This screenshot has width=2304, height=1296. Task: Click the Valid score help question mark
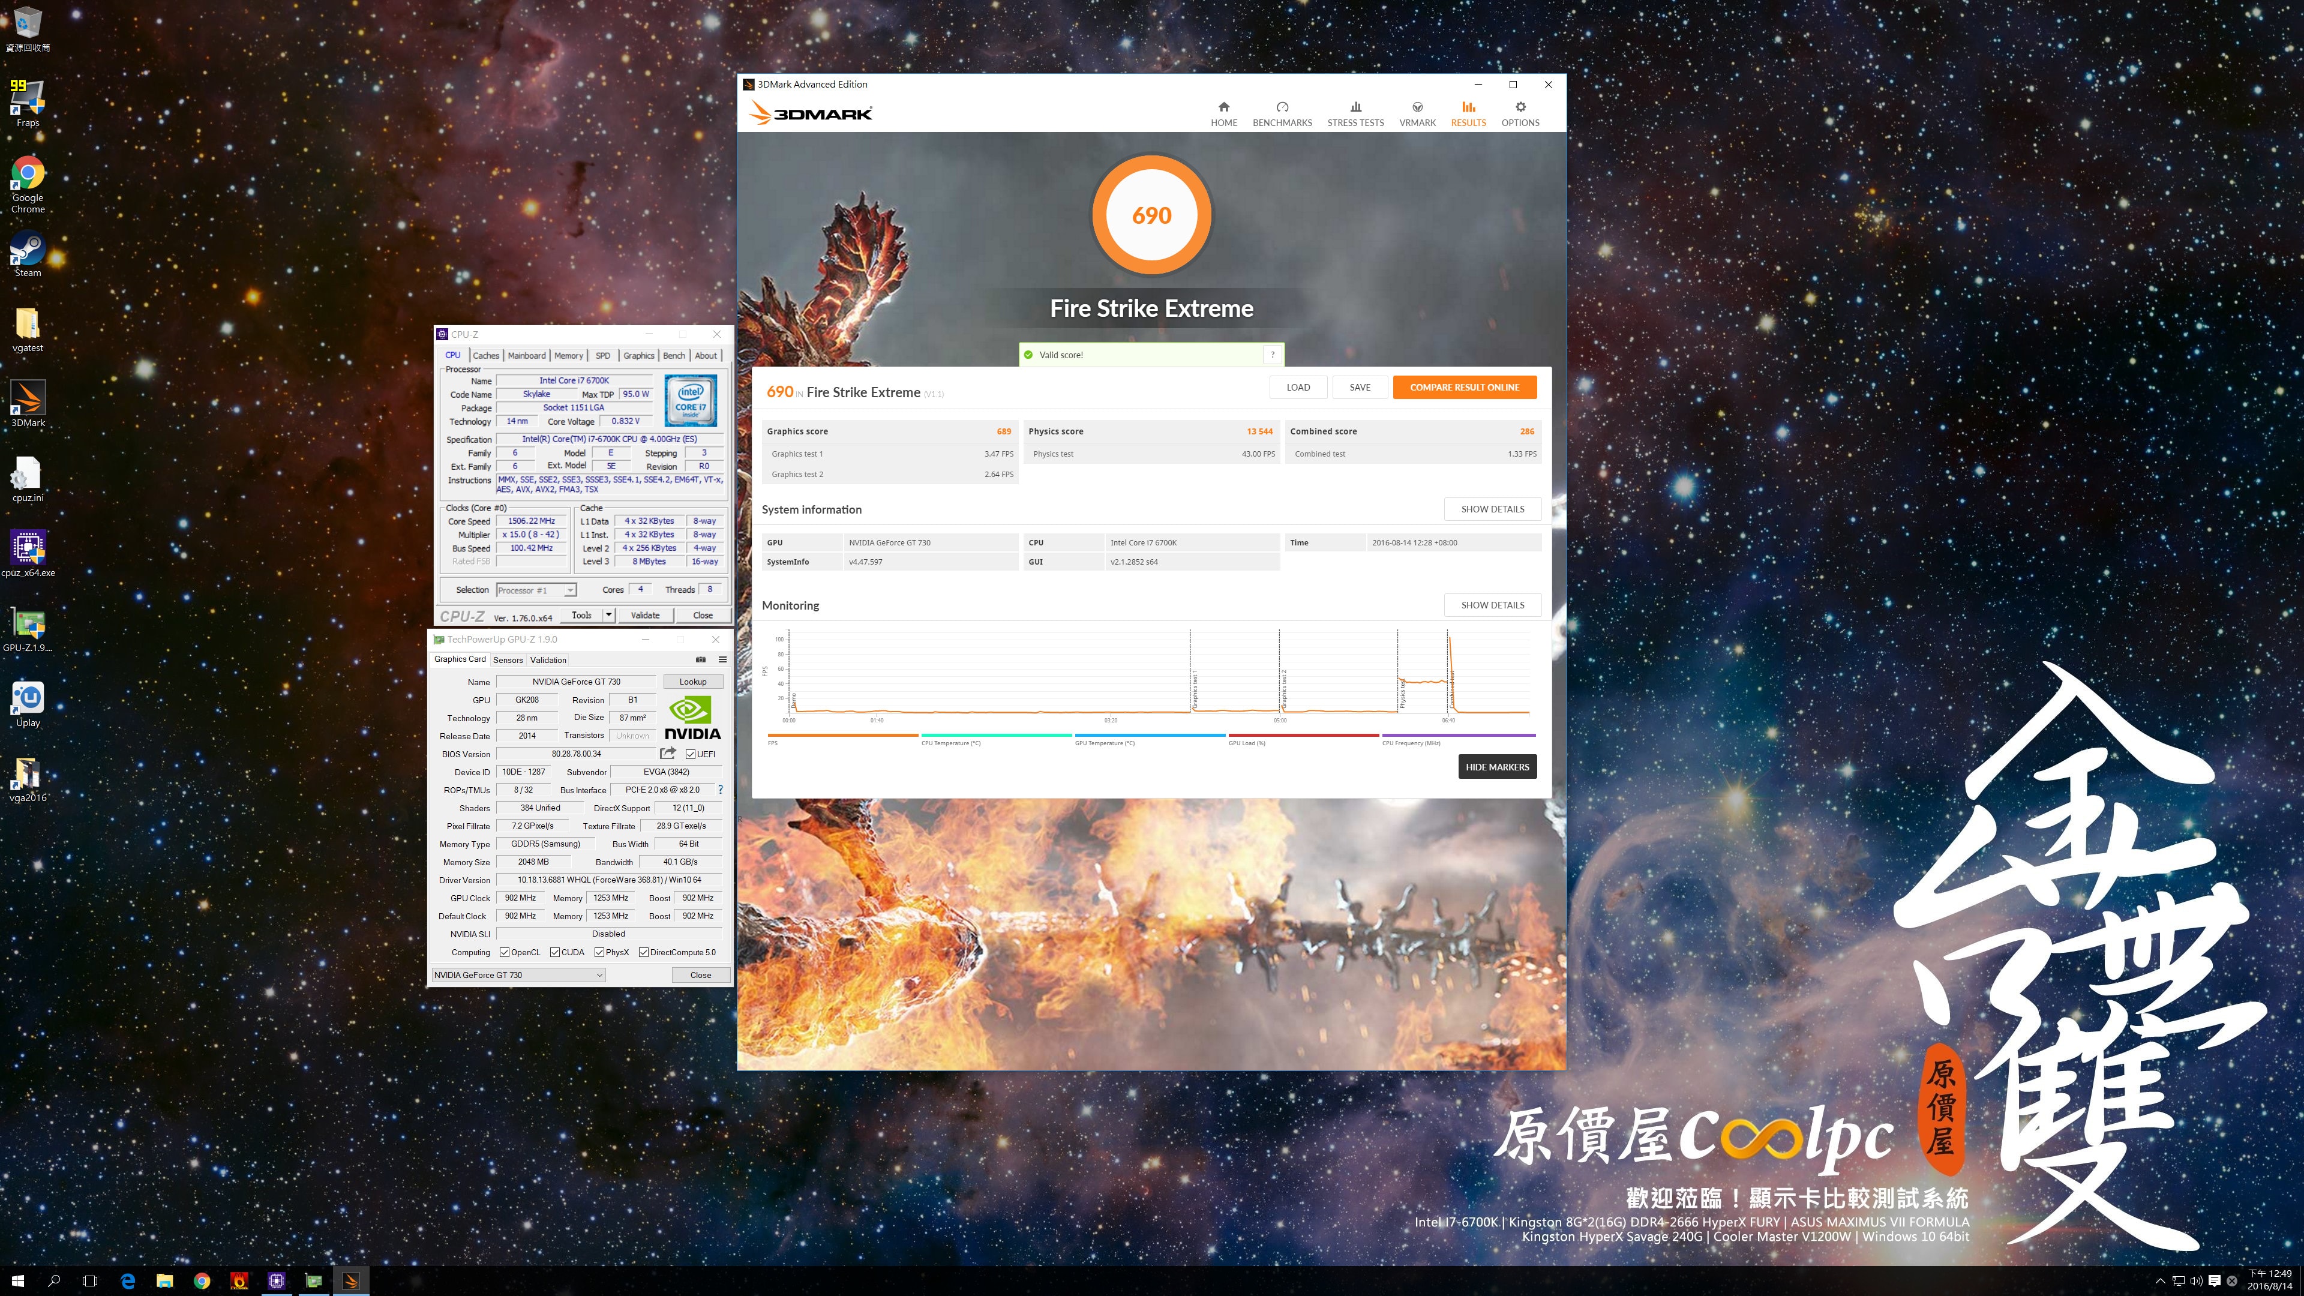pos(1272,355)
